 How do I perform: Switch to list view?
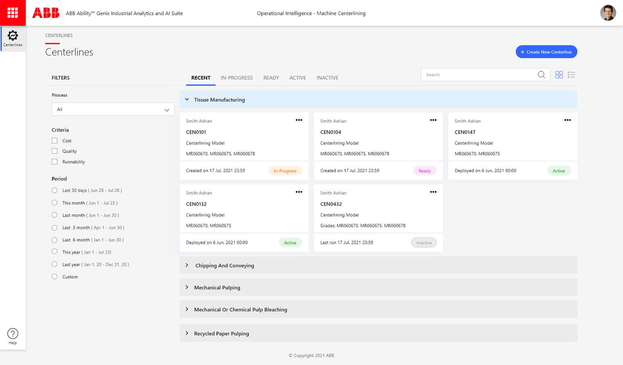(x=571, y=75)
